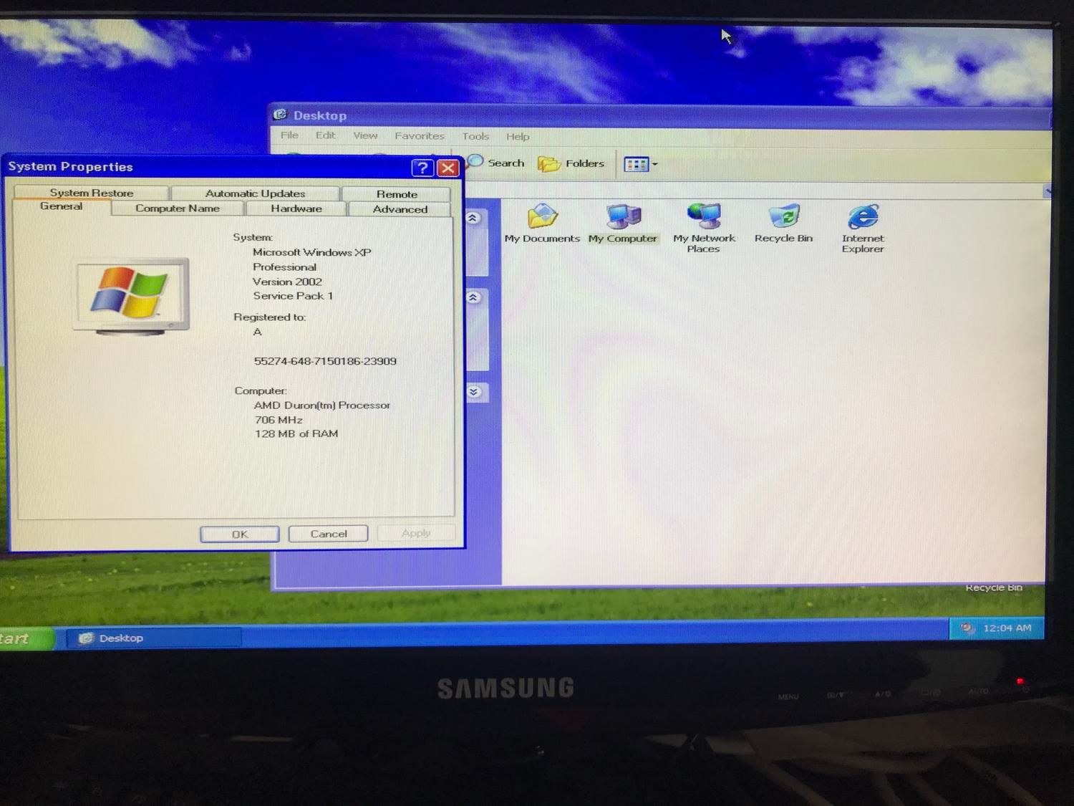This screenshot has width=1074, height=806.
Task: Open the Tools menu
Action: [475, 136]
